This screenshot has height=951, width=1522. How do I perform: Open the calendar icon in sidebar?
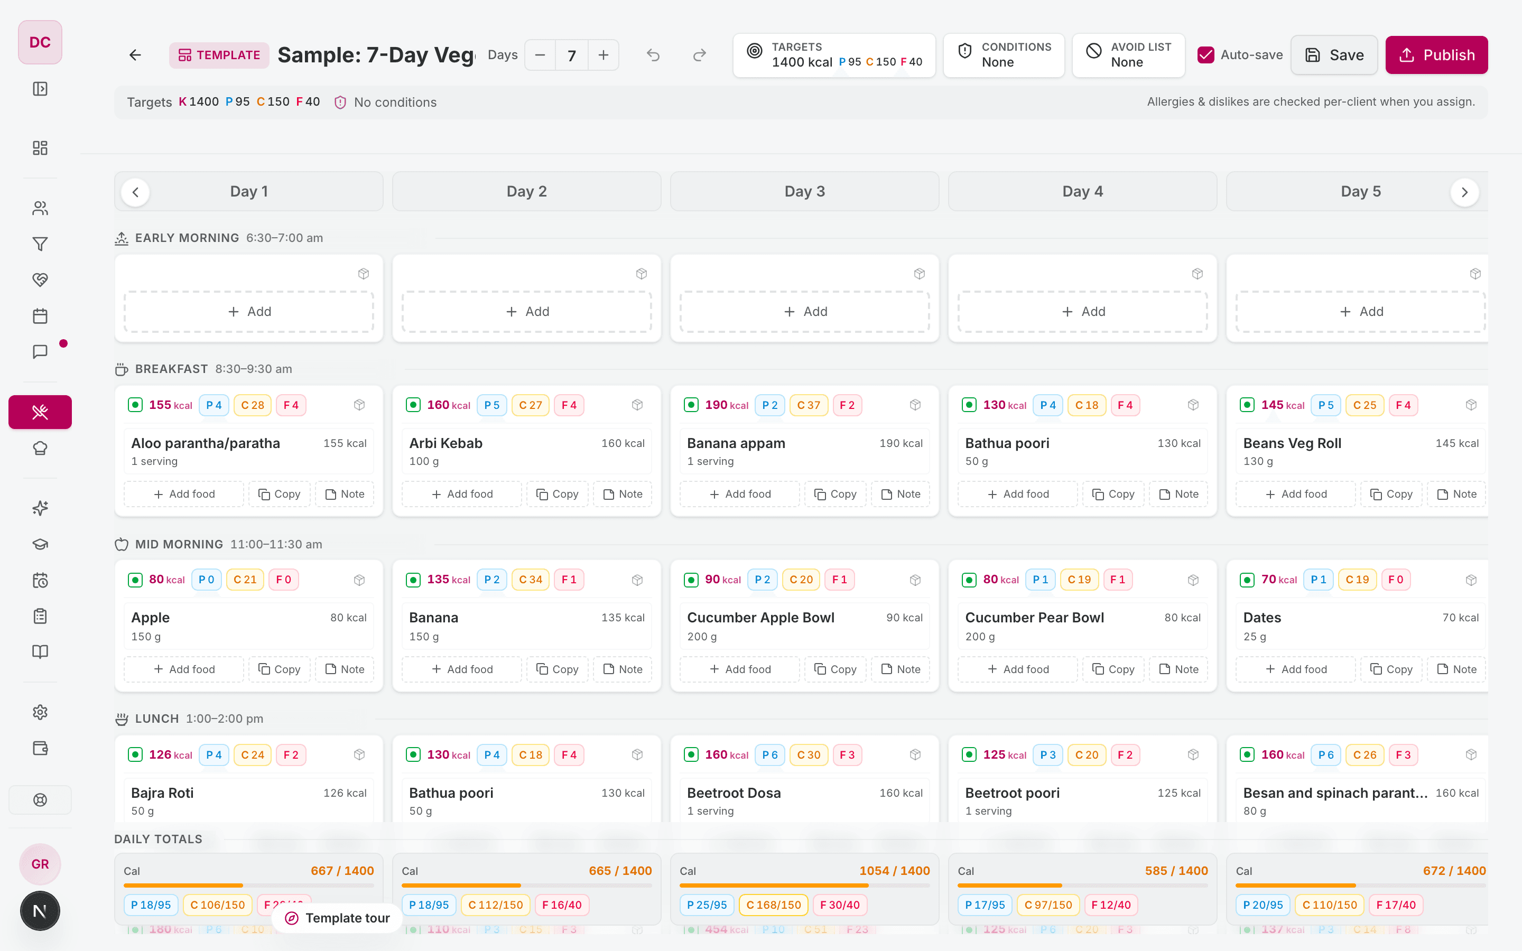[x=40, y=316]
